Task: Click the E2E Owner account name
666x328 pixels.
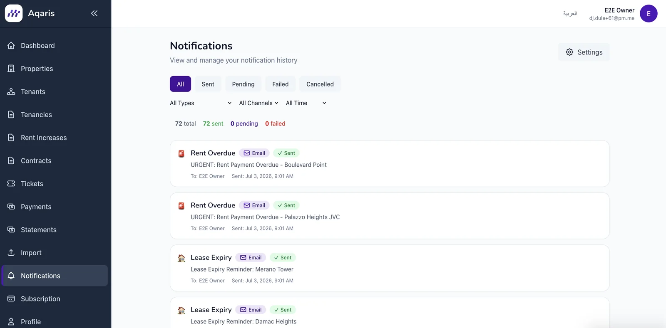Action: 619,10
